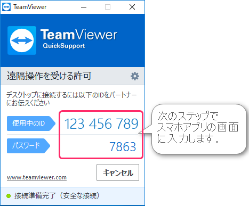The height and width of the screenshot is (206, 249).
Task: Click the TeamViewer QuickSupport banner text
Action: 79,38
